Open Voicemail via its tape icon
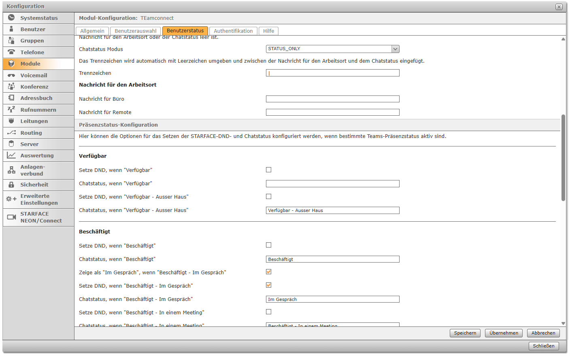 pyautogui.click(x=11, y=75)
